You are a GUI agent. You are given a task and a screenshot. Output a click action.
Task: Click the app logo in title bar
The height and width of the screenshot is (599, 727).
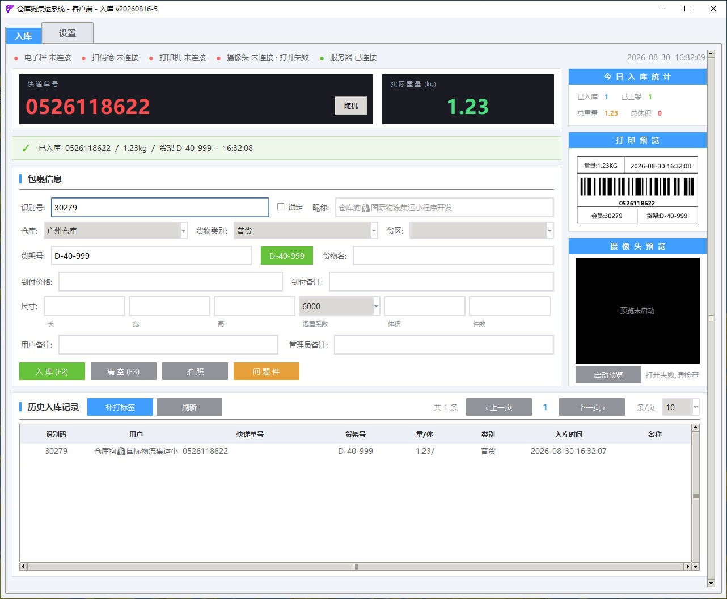[9, 9]
